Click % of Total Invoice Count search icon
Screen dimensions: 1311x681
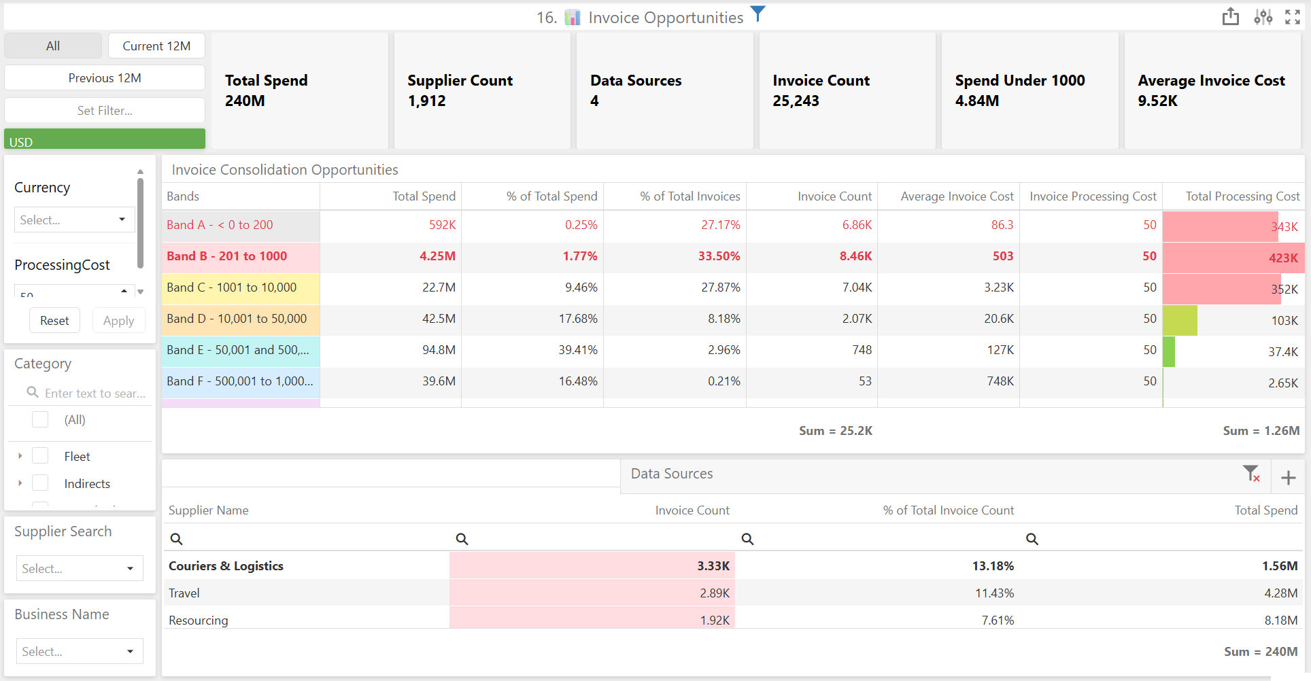[x=747, y=539]
